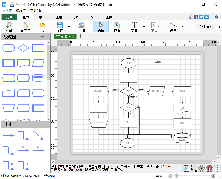Open help via blue question mark
The width and height of the screenshot is (222, 179).
pos(216,17)
